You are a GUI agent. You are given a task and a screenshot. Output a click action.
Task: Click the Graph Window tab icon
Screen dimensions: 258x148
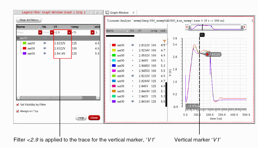[107, 13]
